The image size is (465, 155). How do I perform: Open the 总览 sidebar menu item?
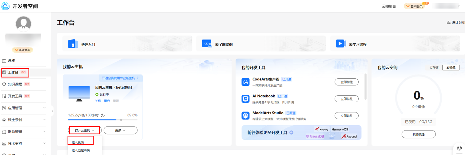[x=23, y=61]
